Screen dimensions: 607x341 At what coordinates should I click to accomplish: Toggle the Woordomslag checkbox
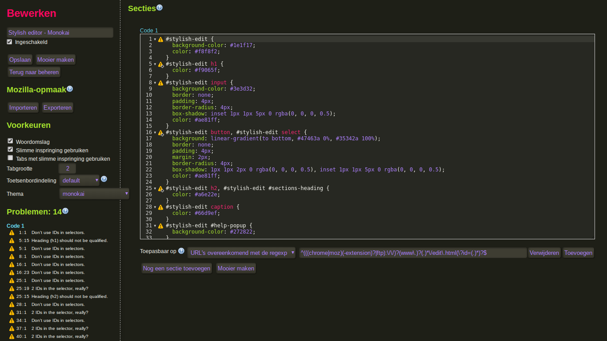(10, 141)
